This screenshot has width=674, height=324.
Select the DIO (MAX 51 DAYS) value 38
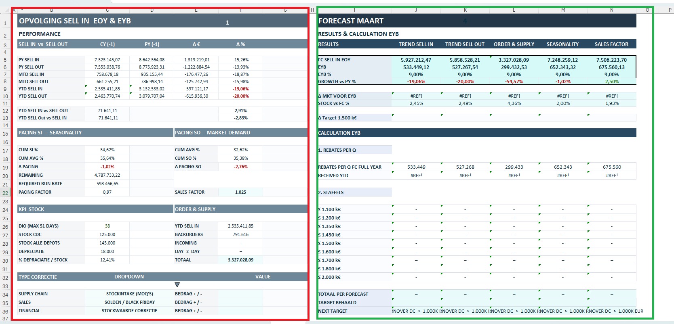[x=107, y=226]
